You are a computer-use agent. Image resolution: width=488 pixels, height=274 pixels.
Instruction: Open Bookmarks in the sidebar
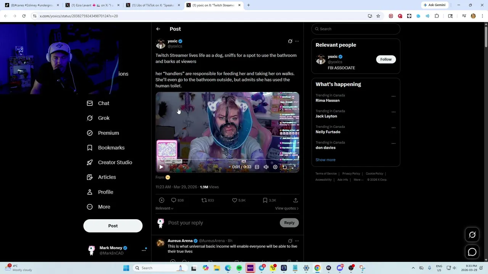pos(106,148)
